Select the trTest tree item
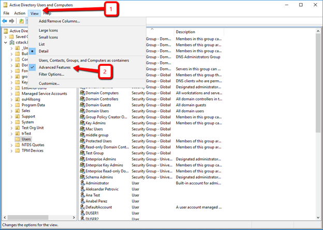323x230 pixels. pos(26,133)
